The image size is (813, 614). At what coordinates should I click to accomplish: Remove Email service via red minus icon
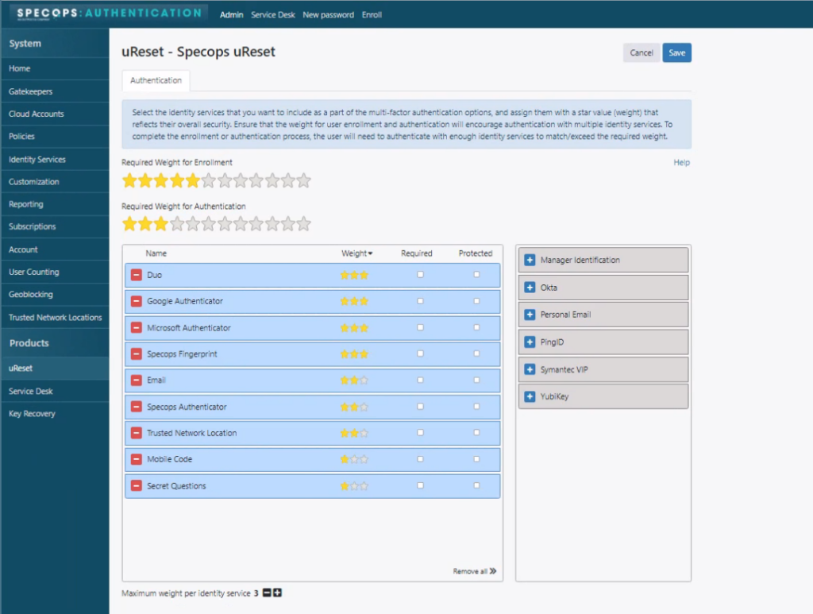pyautogui.click(x=137, y=380)
